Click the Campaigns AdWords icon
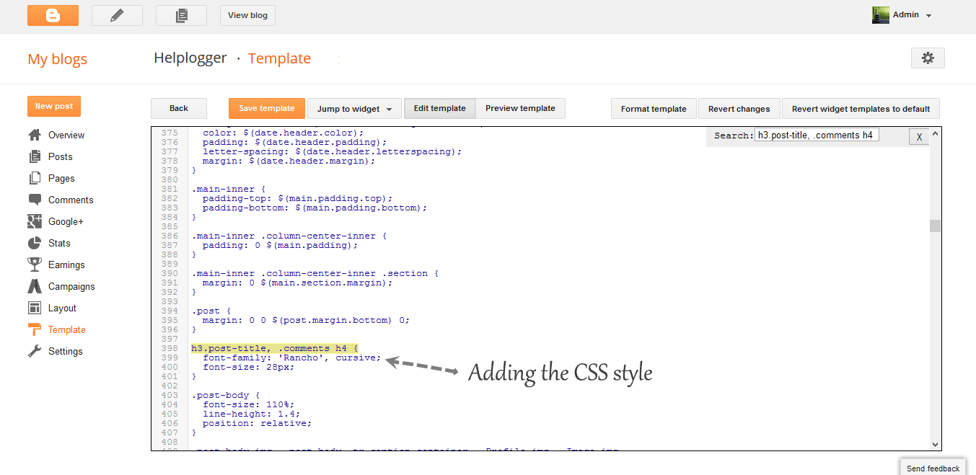The image size is (976, 475). 35,286
